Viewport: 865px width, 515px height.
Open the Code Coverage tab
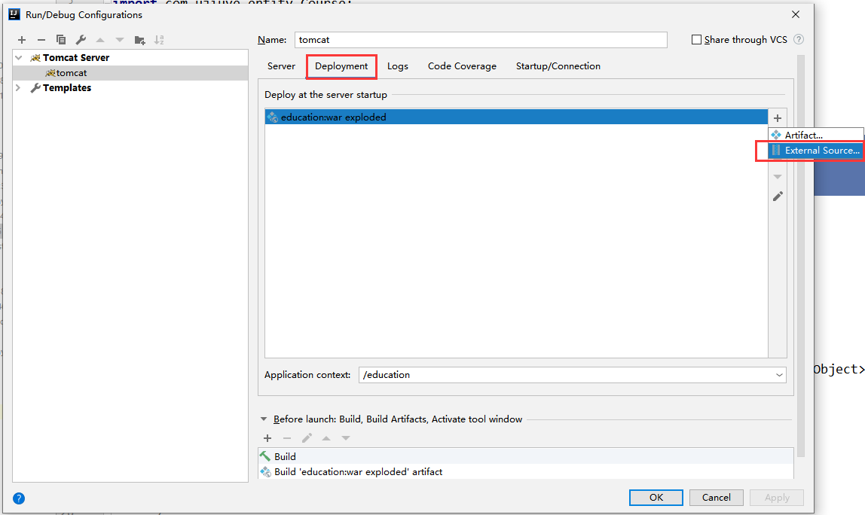coord(463,66)
